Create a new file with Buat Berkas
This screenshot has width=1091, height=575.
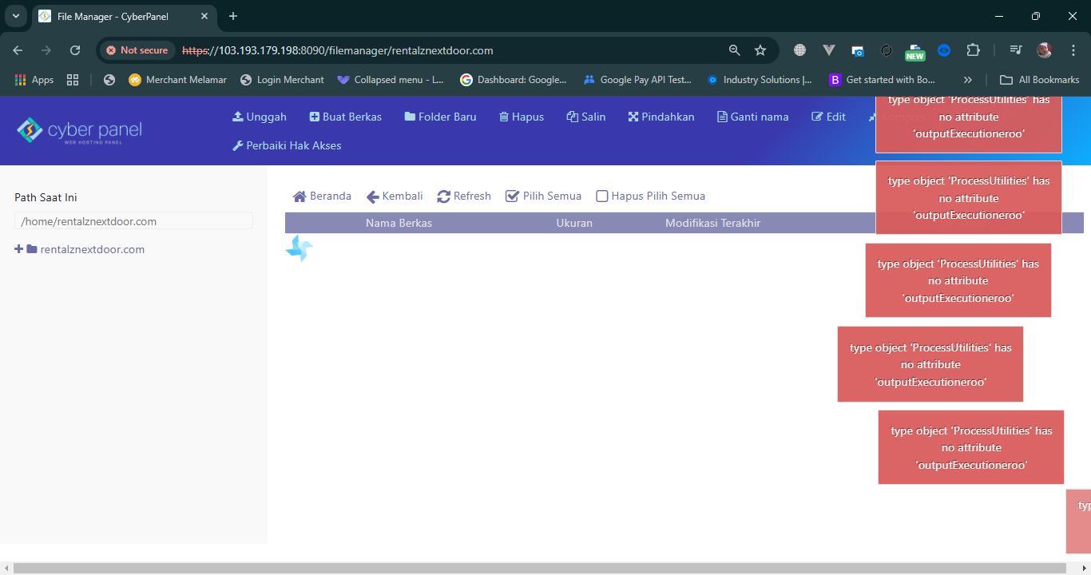[346, 117]
